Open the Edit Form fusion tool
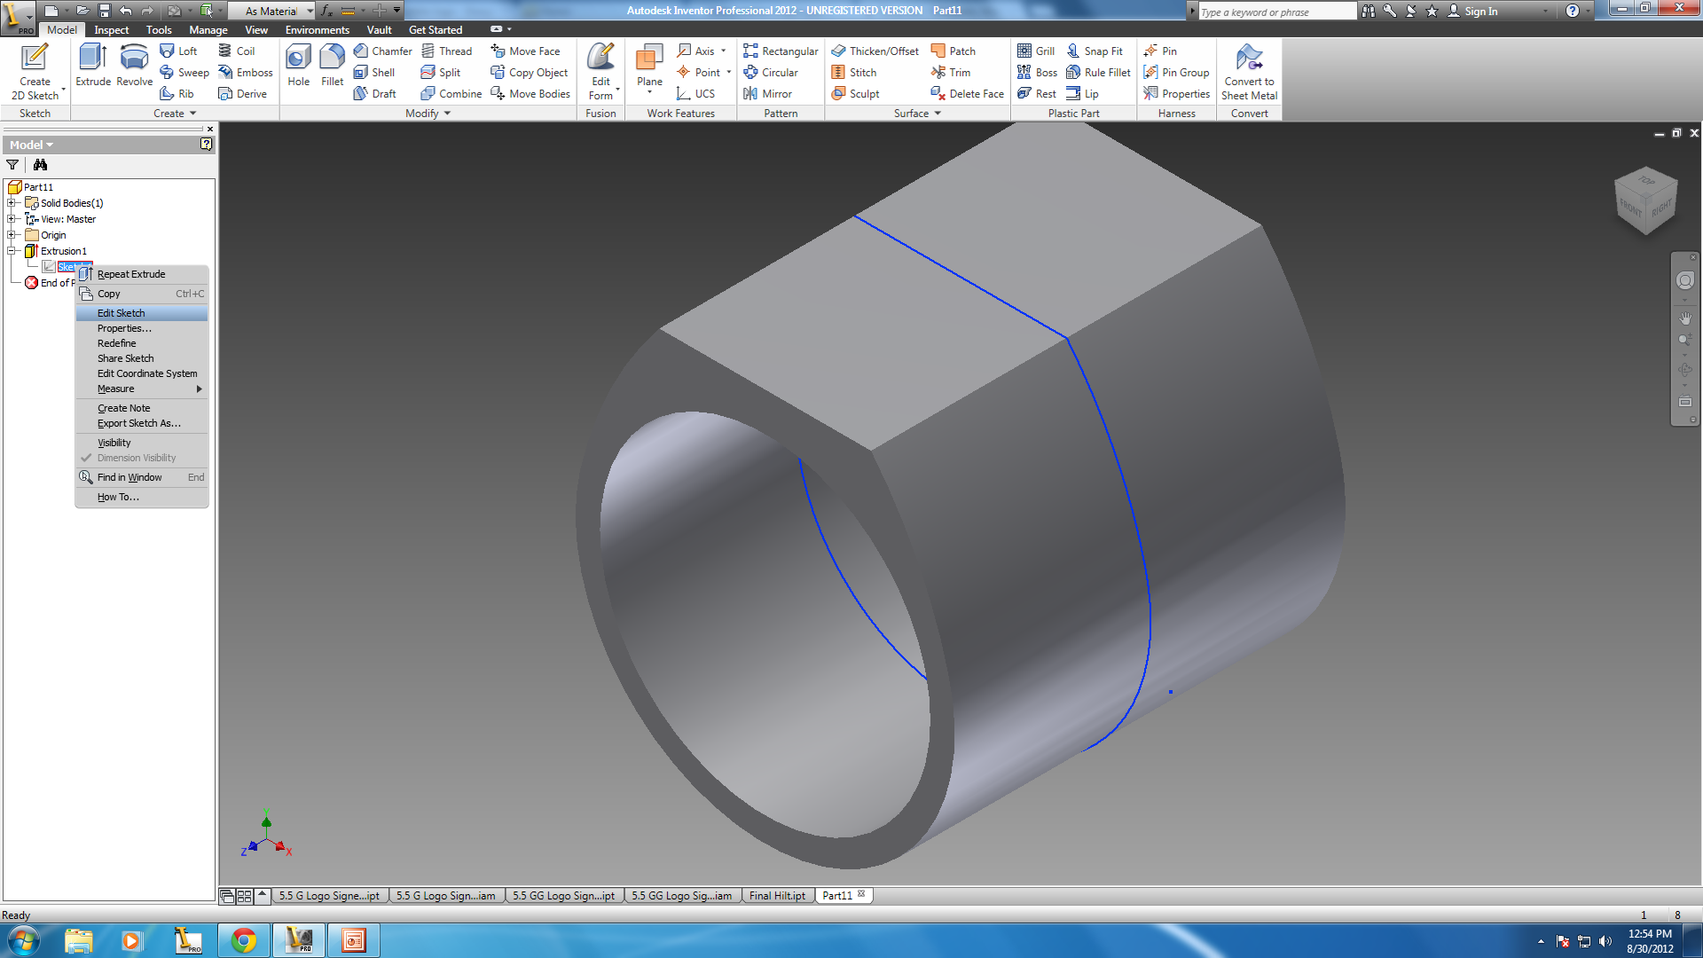The image size is (1703, 958). point(600,72)
